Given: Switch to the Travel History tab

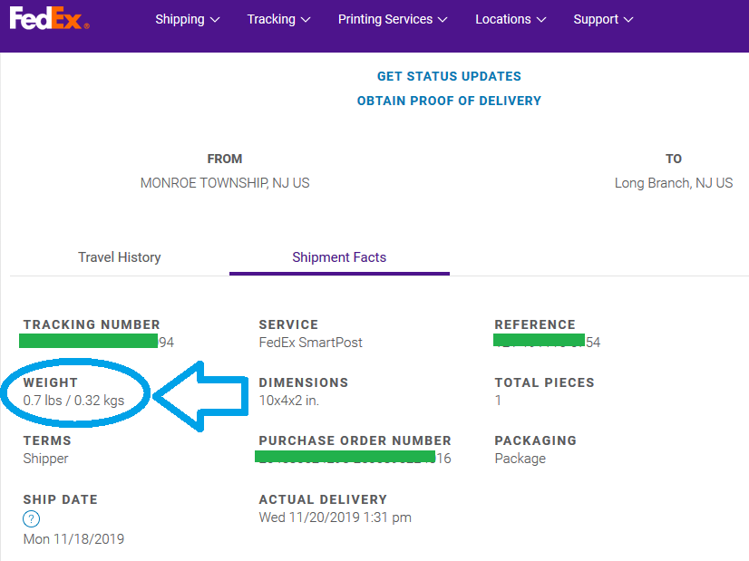Looking at the screenshot, I should (120, 257).
